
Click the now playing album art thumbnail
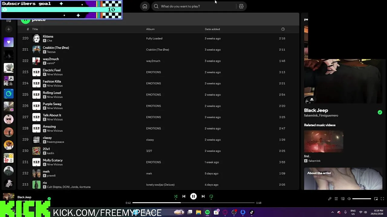click(8, 197)
